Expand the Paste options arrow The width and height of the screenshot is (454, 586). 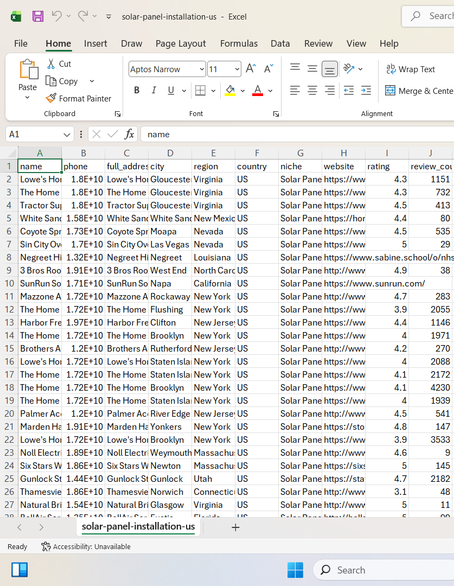(27, 98)
